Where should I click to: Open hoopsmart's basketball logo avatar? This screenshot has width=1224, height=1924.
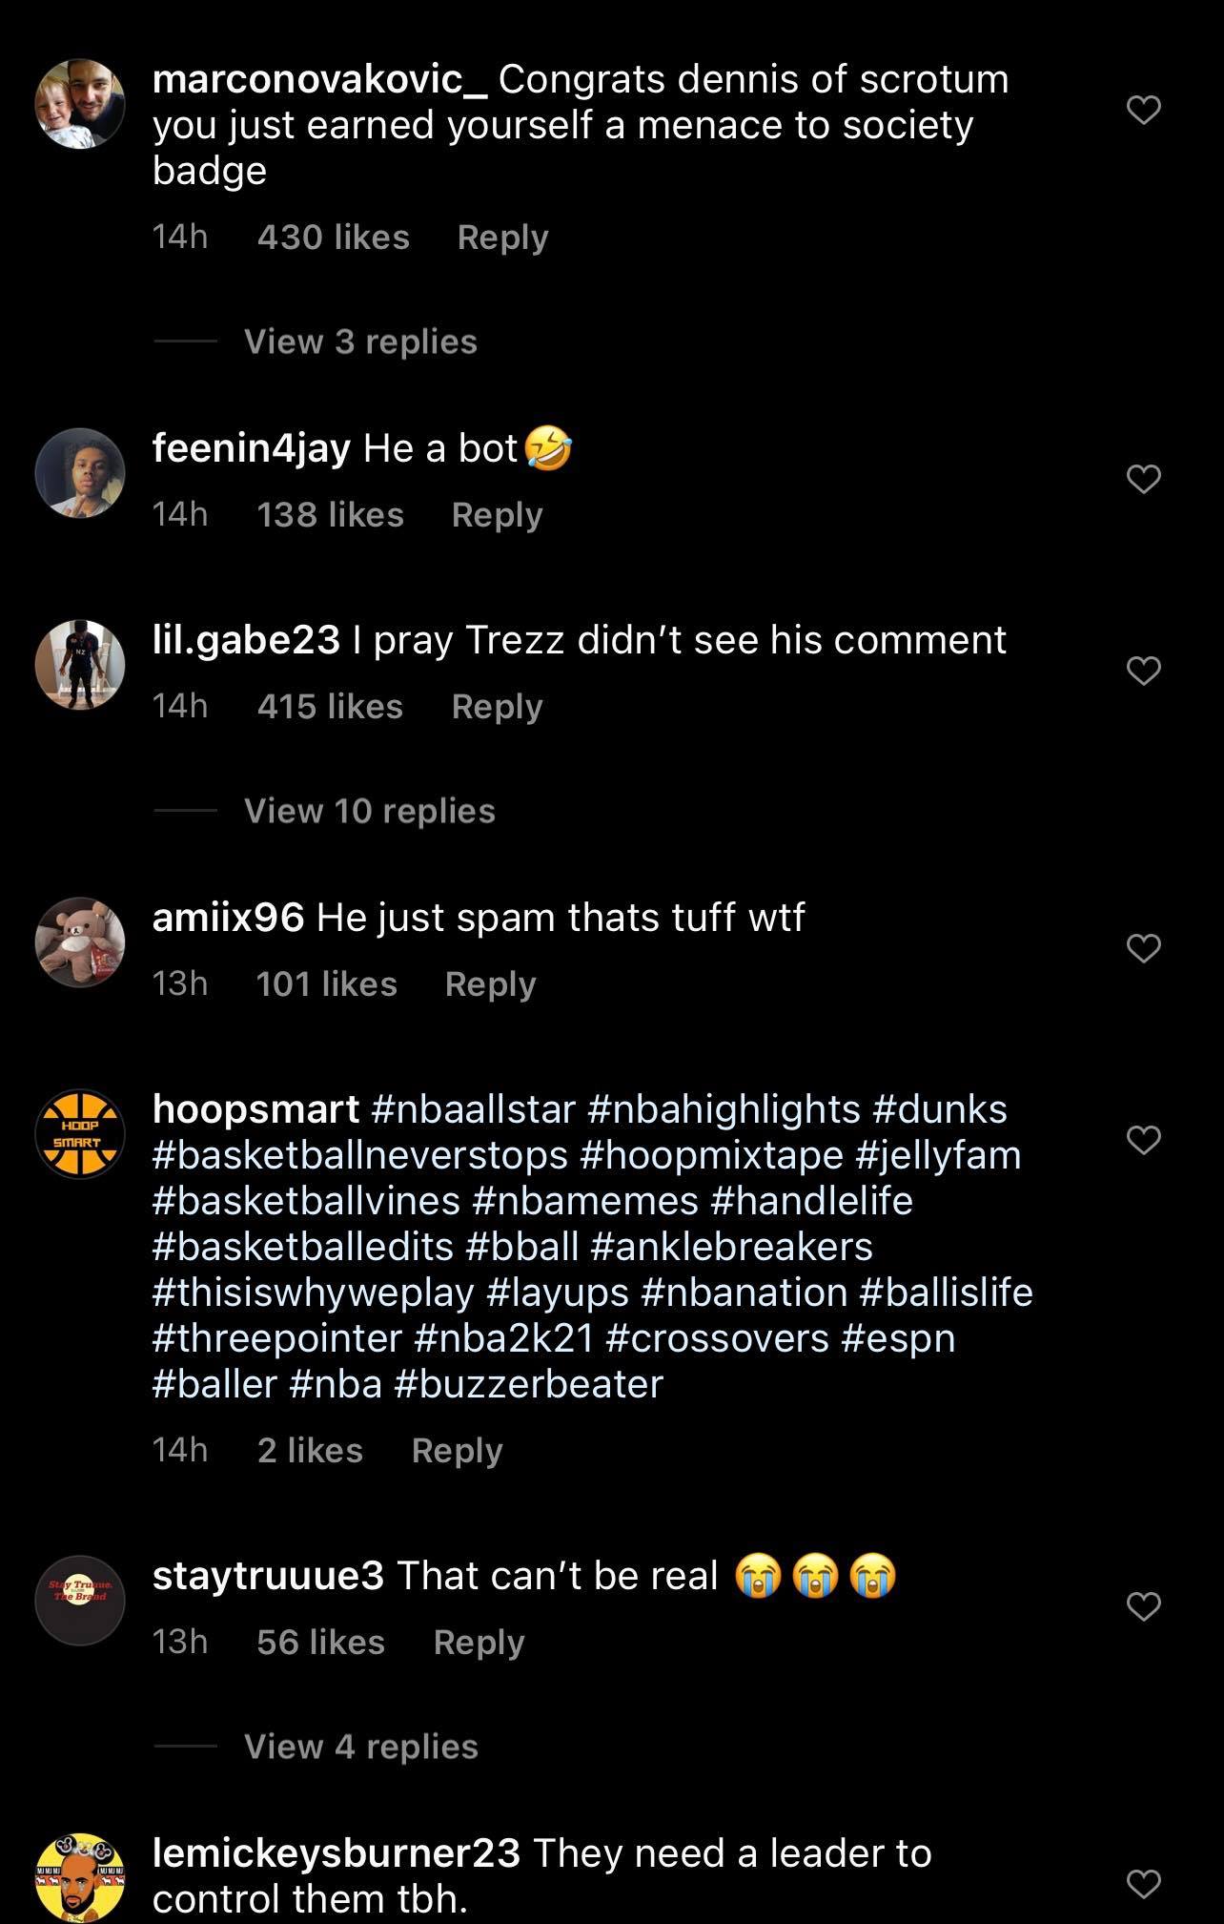coord(80,1134)
